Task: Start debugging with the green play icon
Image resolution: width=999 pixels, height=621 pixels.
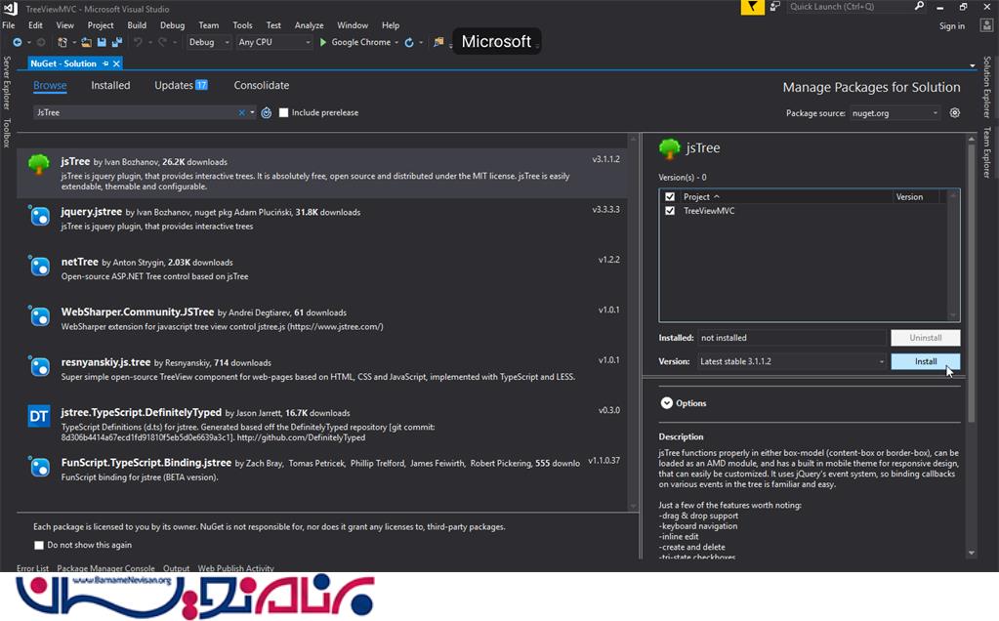Action: (x=323, y=42)
